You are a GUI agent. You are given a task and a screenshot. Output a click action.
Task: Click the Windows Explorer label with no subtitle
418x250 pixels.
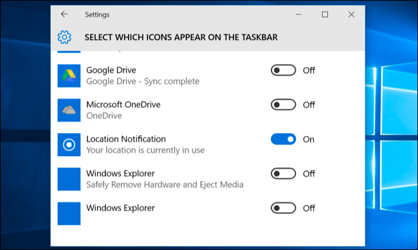tap(120, 208)
